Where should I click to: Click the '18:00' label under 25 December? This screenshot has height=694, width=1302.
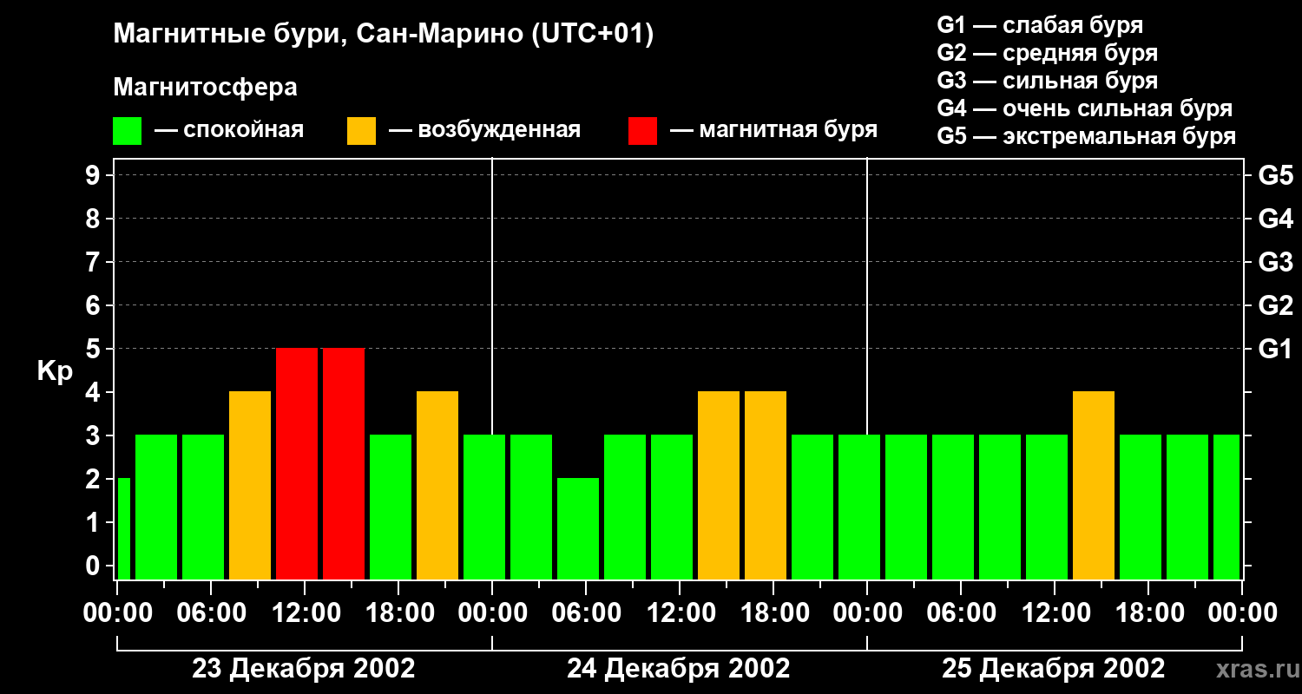pos(1148,613)
